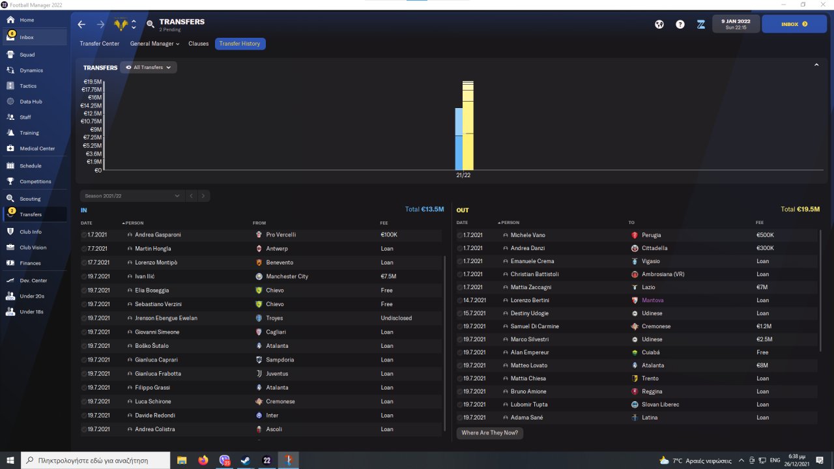Image resolution: width=834 pixels, height=469 pixels.
Task: Open the Squad shirt icon in sidebar
Action: pos(10,55)
